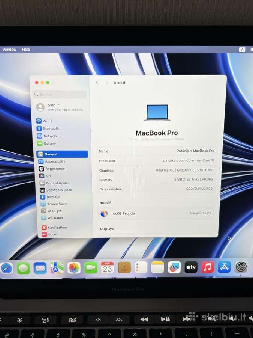Open Messages from the Dock
This screenshot has height=338, width=253.
coord(23,268)
